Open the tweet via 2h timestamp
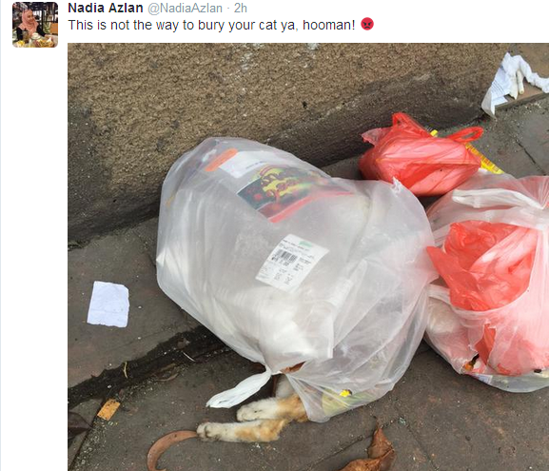This screenshot has width=549, height=471. pyautogui.click(x=241, y=8)
